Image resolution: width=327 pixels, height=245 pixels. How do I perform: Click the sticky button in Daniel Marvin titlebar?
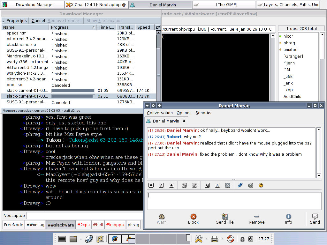(153, 106)
